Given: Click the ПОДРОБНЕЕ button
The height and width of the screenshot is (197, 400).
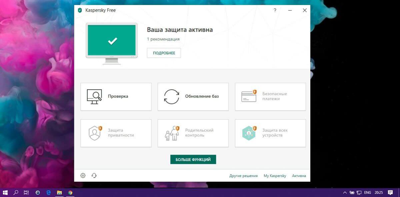Looking at the screenshot, I should [x=164, y=53].
